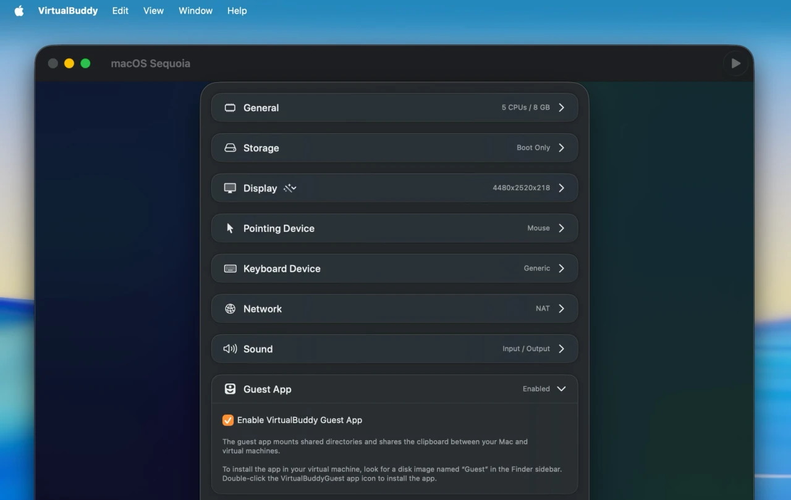Click the Guest App face icon
Screen dimensions: 791x500
click(230, 389)
